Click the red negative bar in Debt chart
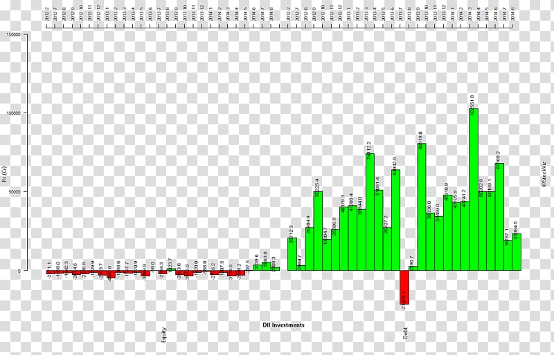 pyautogui.click(x=404, y=287)
